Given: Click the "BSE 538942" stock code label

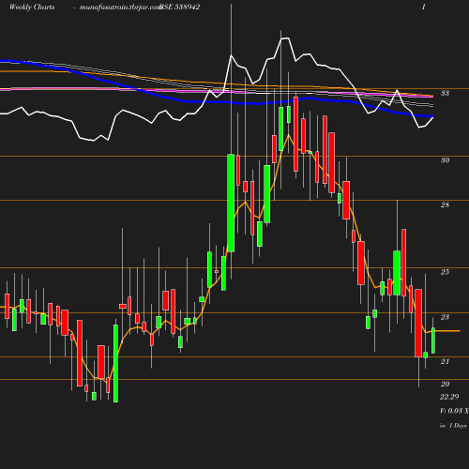Looking at the screenshot, I should pyautogui.click(x=179, y=8).
